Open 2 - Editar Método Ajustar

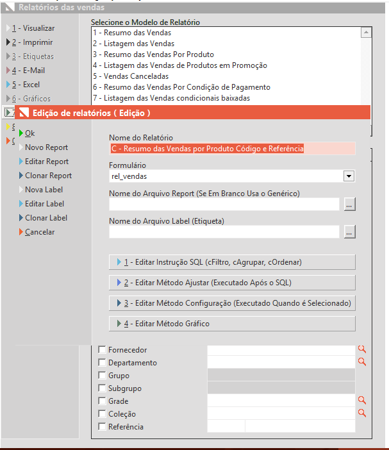tap(232, 283)
